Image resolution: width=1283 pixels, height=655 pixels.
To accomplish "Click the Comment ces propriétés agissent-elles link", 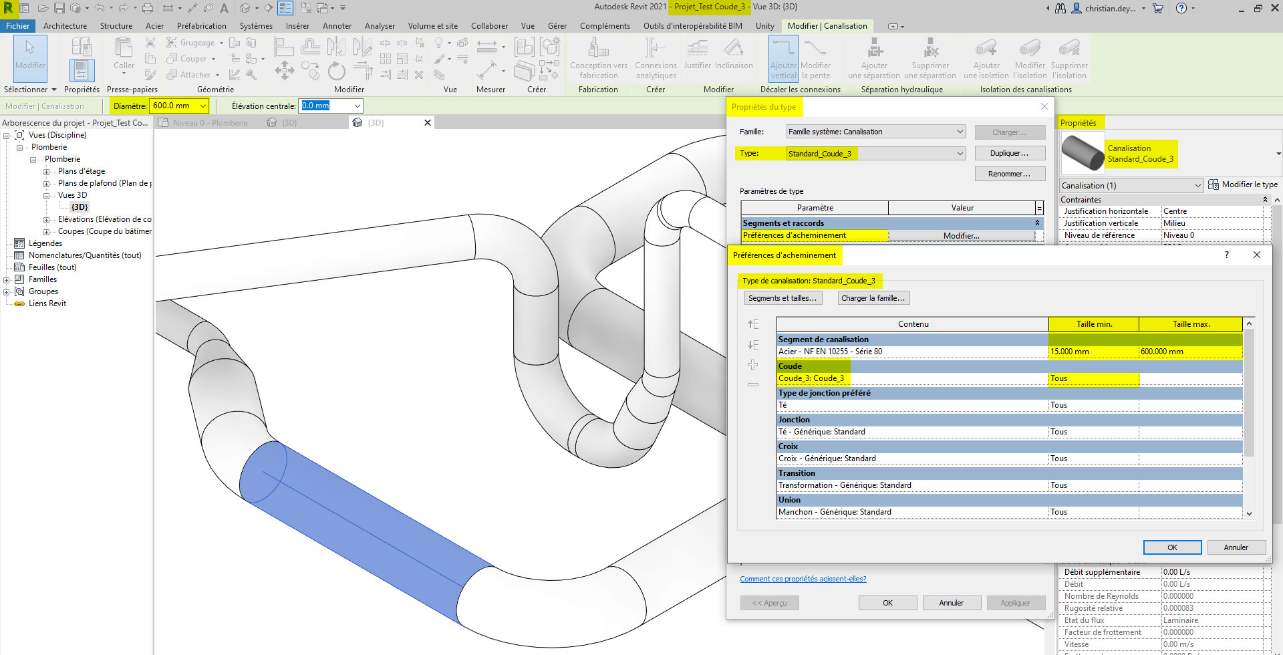I will tap(803, 578).
